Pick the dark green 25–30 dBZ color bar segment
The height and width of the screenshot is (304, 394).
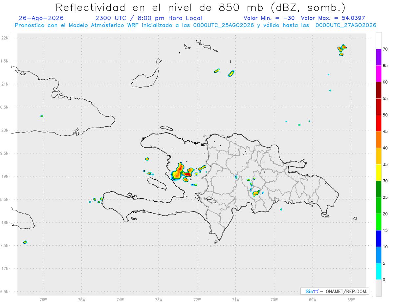pos(379,189)
